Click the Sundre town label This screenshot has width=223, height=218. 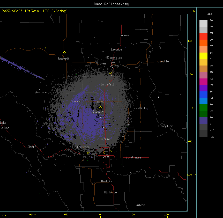tap(76, 101)
